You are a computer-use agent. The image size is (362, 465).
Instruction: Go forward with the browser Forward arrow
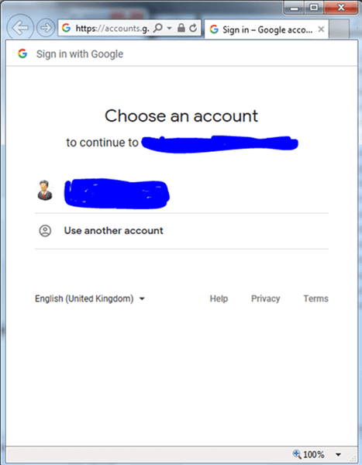point(46,28)
